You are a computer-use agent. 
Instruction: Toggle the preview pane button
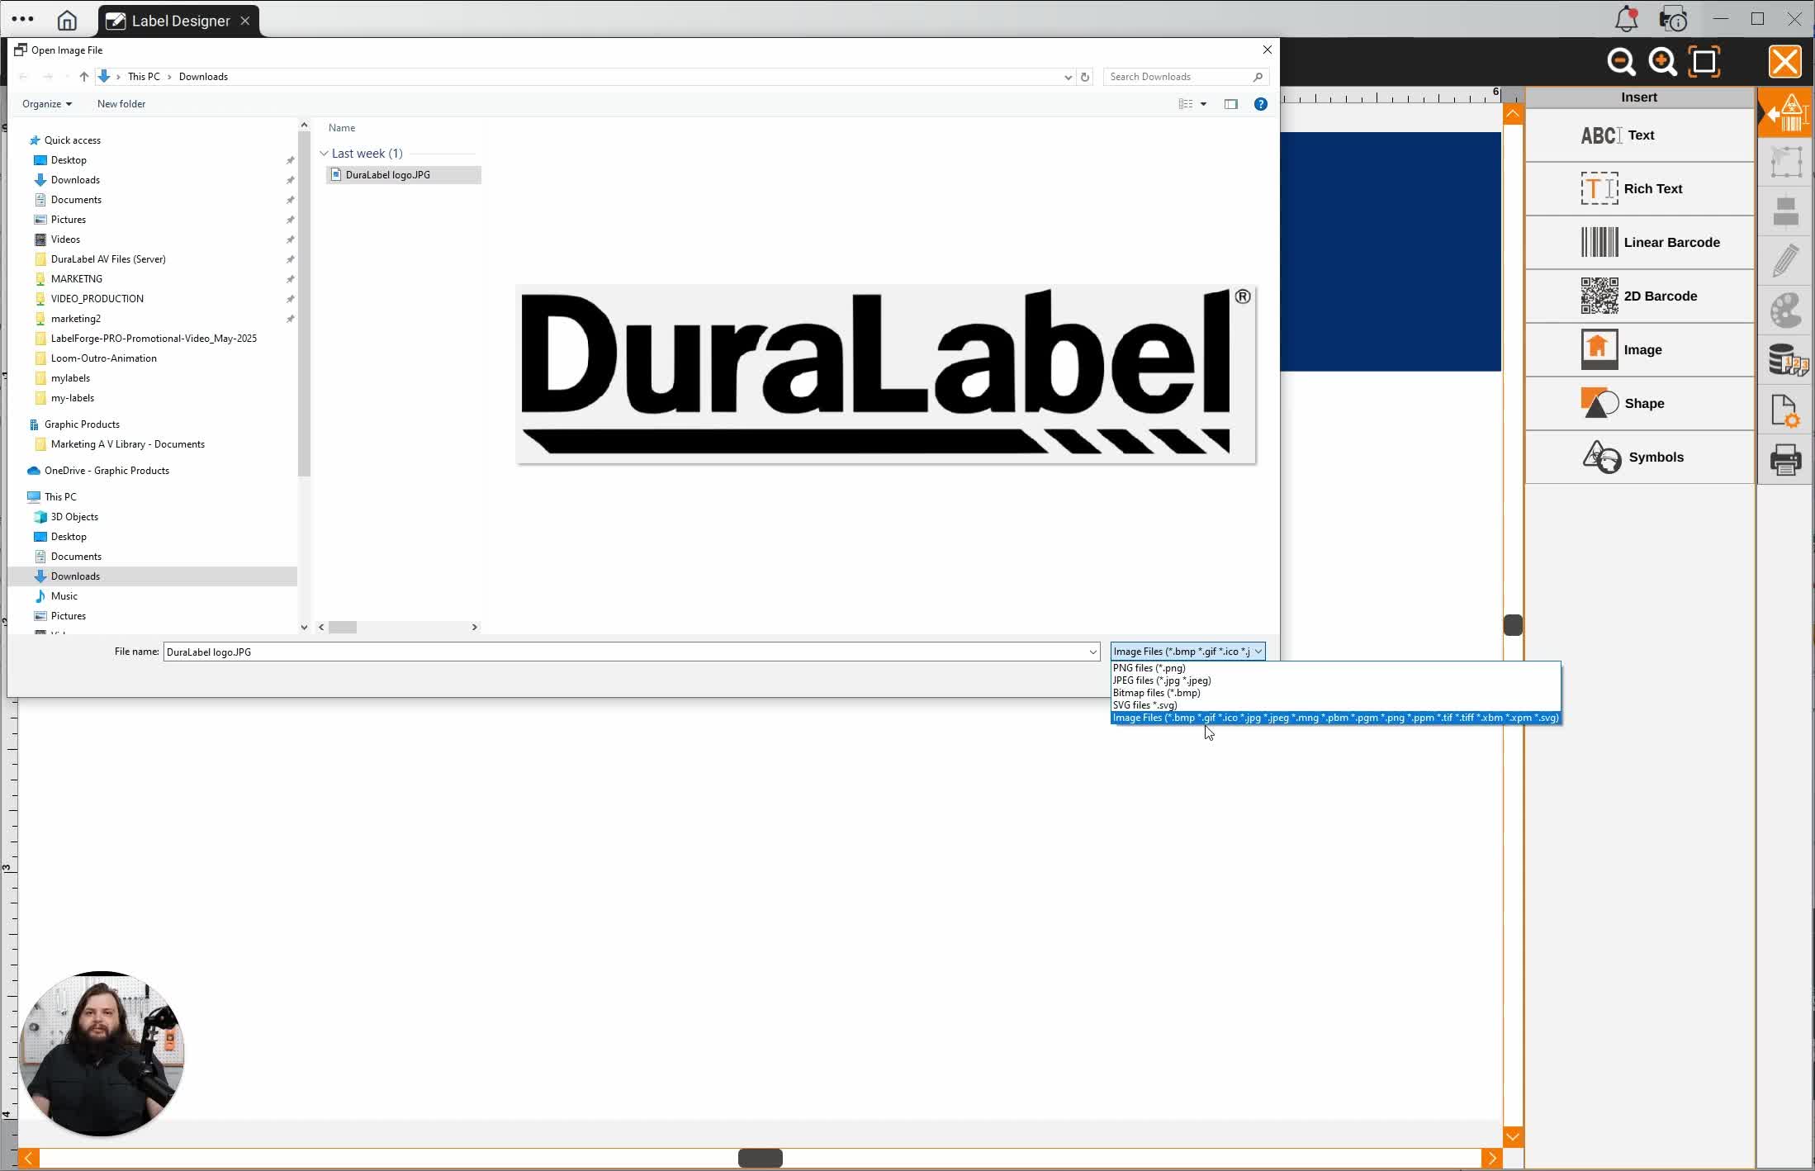1231,104
